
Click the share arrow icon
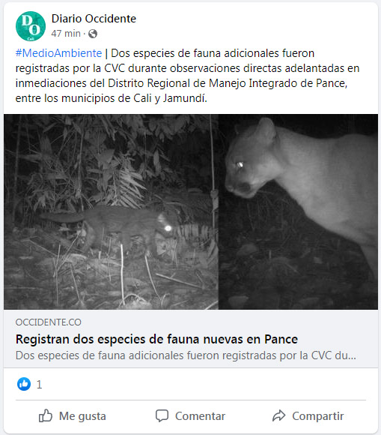[279, 415]
